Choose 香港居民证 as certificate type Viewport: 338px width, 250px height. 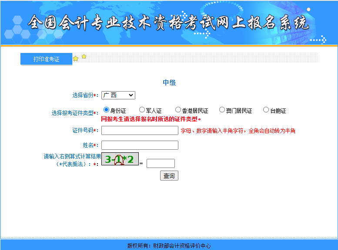[x=178, y=110]
